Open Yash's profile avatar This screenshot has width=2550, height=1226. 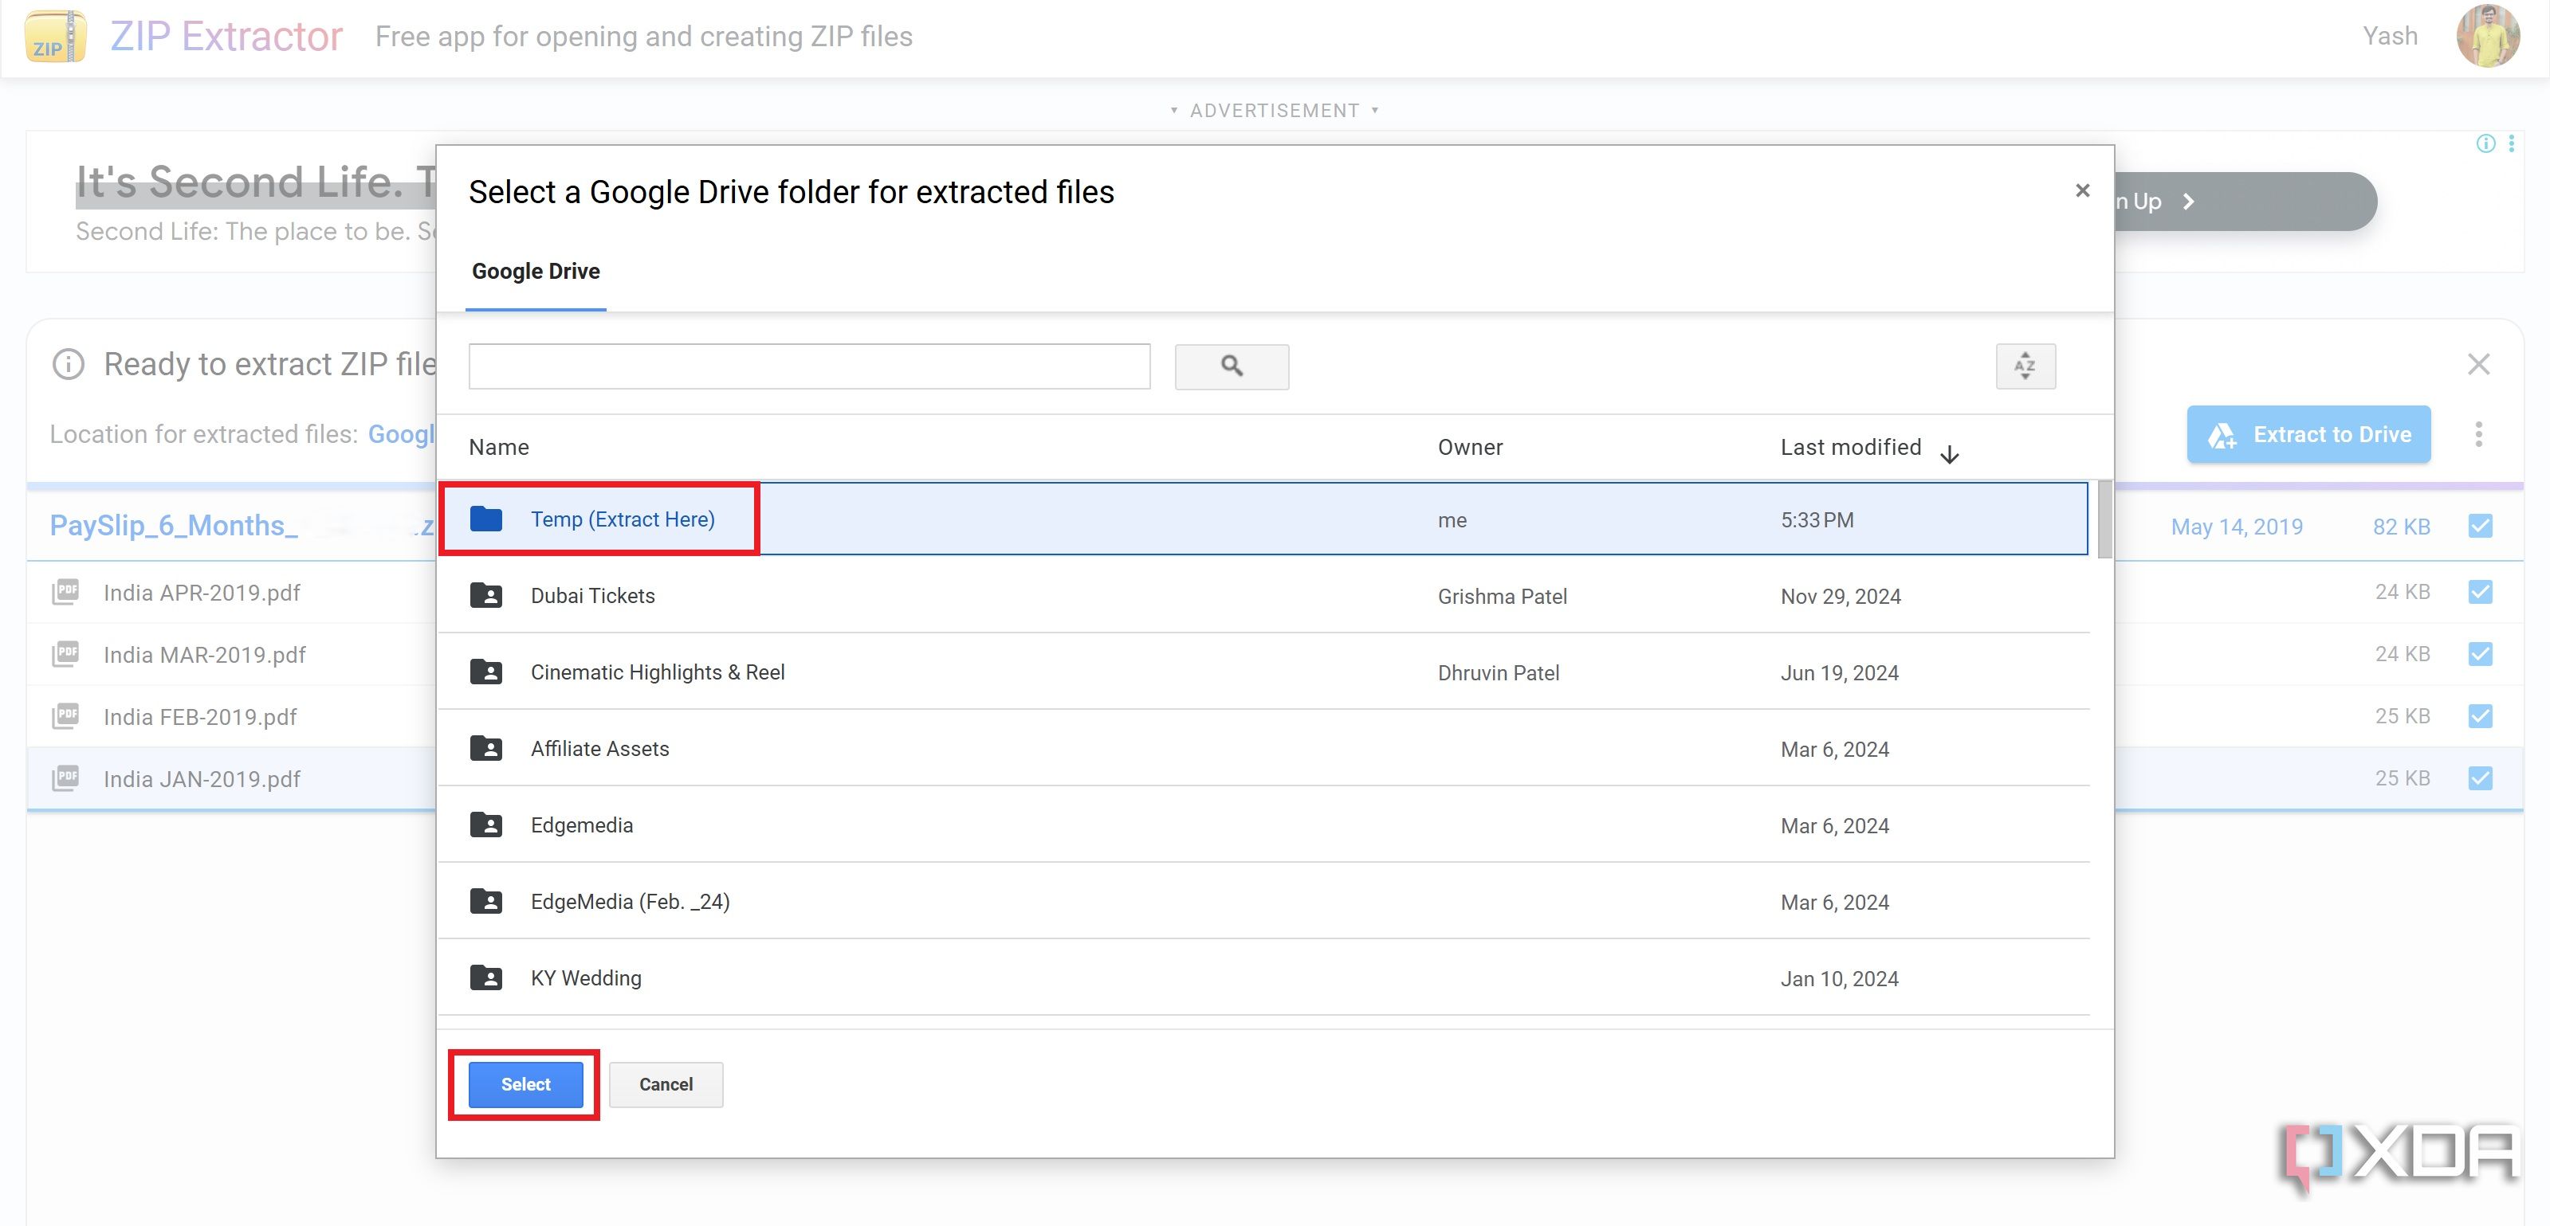[x=2487, y=37]
